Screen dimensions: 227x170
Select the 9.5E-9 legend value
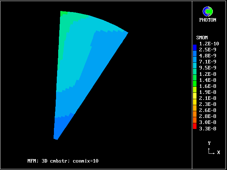[207, 68]
